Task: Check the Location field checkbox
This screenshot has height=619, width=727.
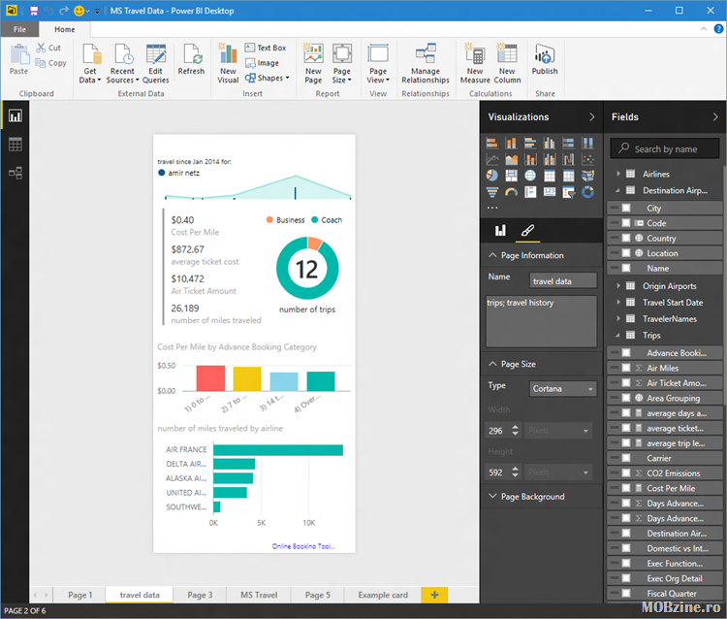Action: 626,253
